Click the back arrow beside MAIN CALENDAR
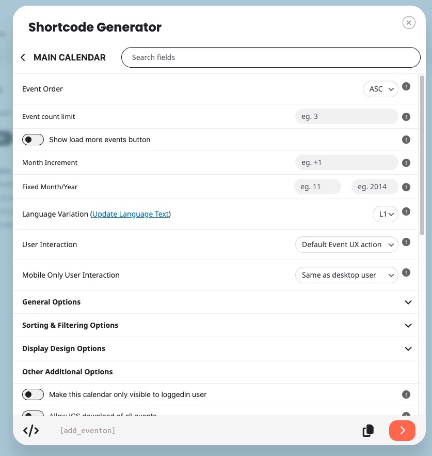 [x=23, y=57]
